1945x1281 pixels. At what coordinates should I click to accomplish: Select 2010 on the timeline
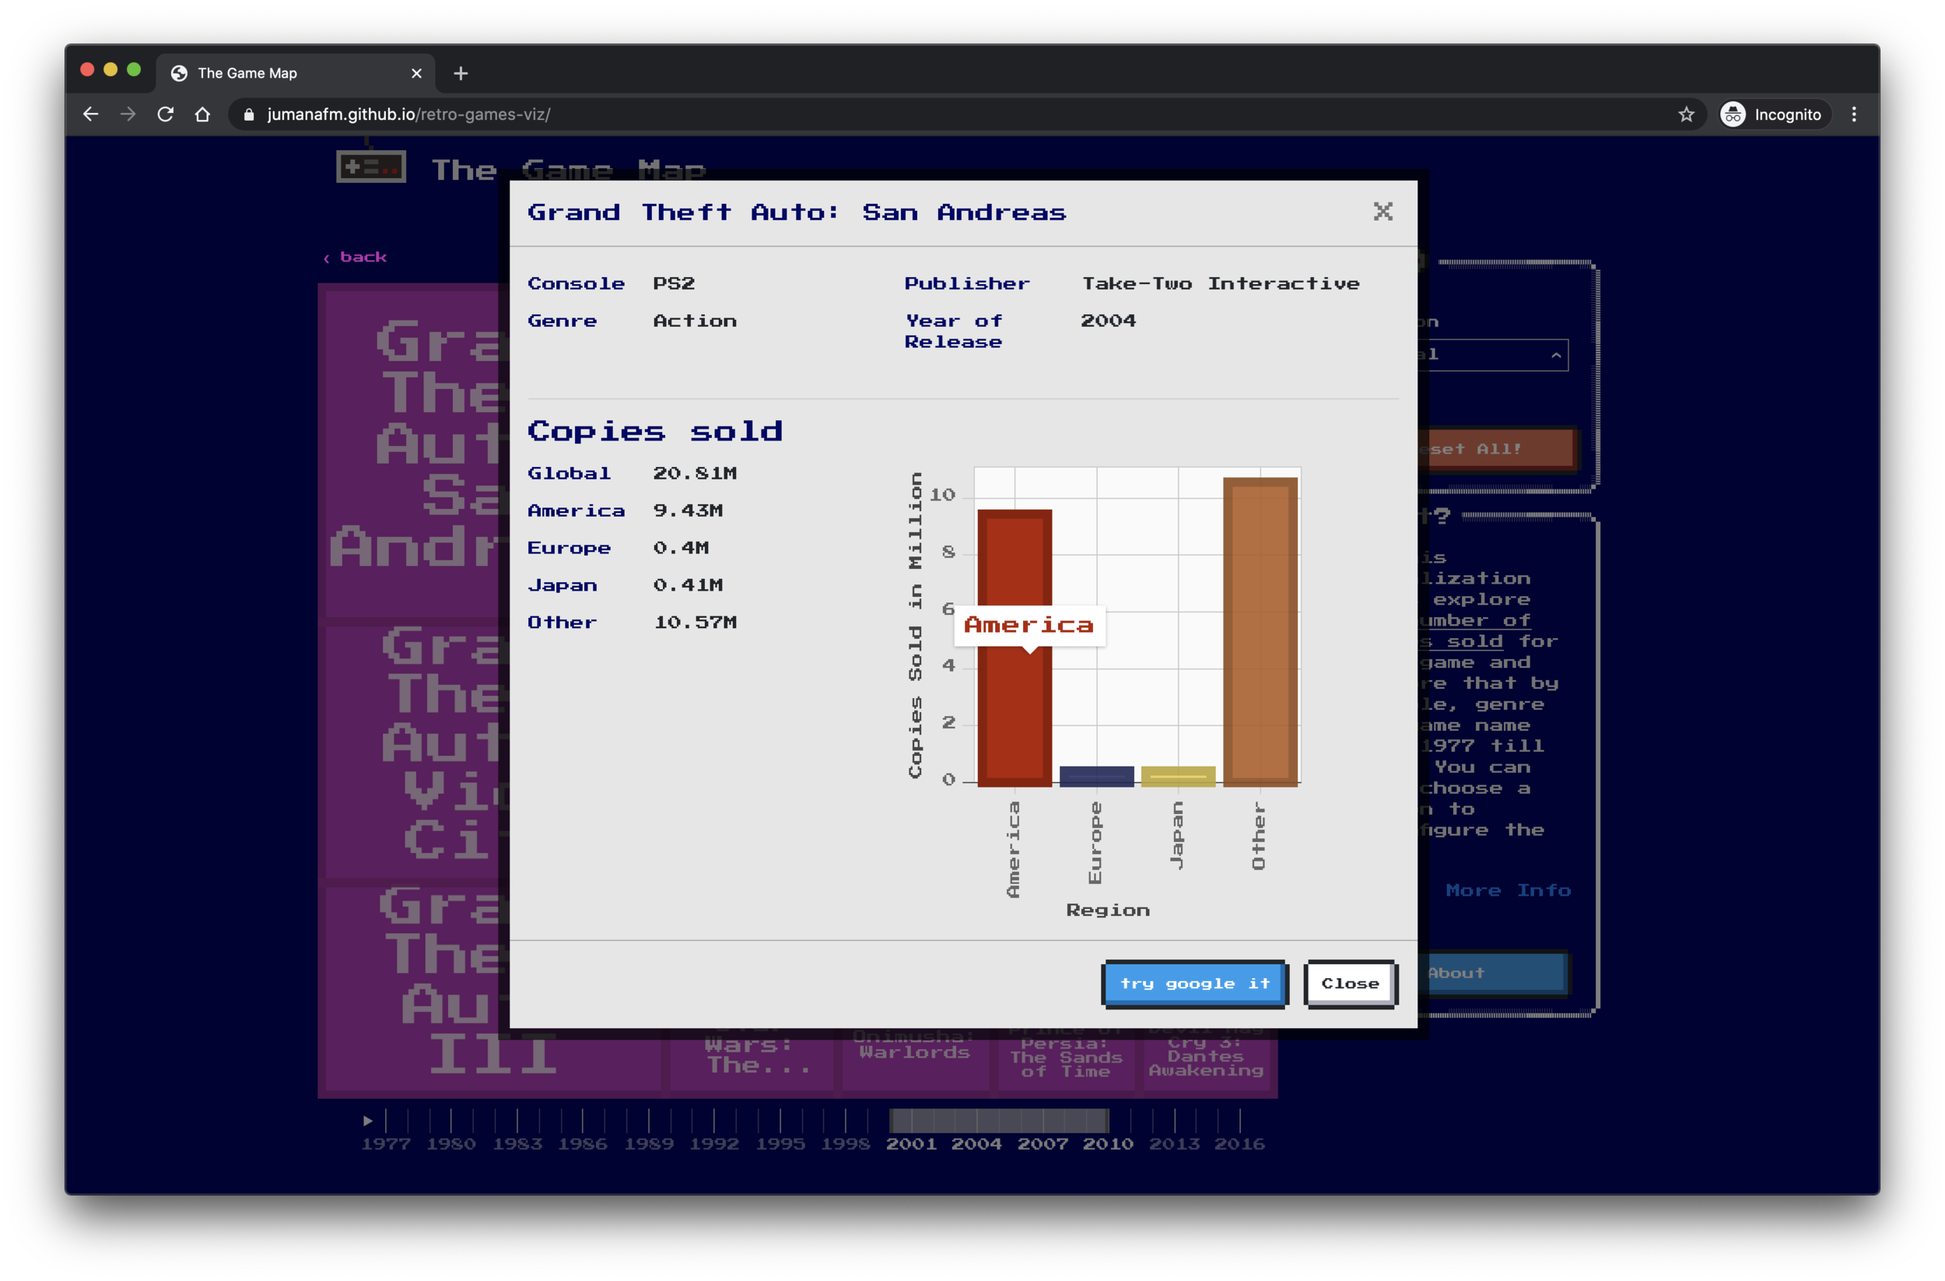pyautogui.click(x=1107, y=1144)
